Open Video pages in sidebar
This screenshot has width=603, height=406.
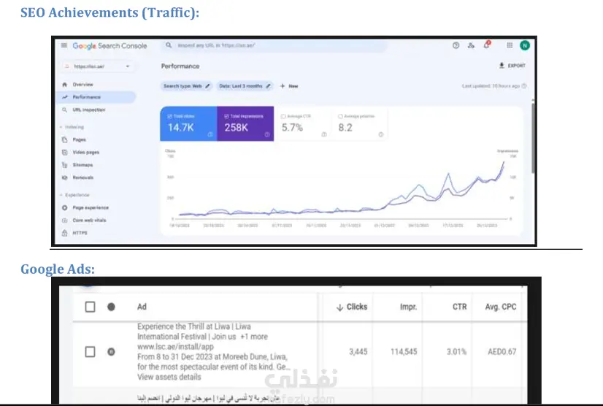(85, 153)
